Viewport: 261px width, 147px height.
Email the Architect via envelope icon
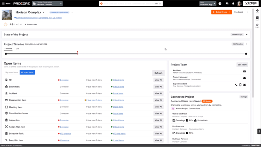[245, 71]
